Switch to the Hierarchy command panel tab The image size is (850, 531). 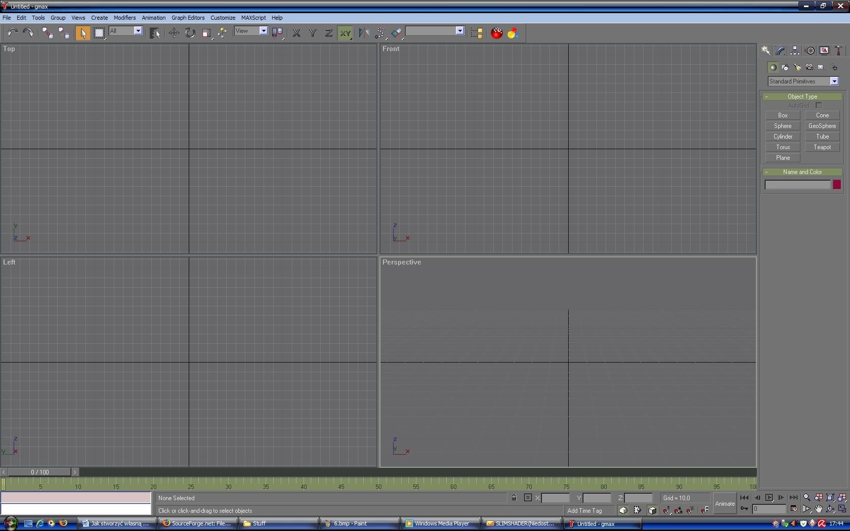(795, 51)
